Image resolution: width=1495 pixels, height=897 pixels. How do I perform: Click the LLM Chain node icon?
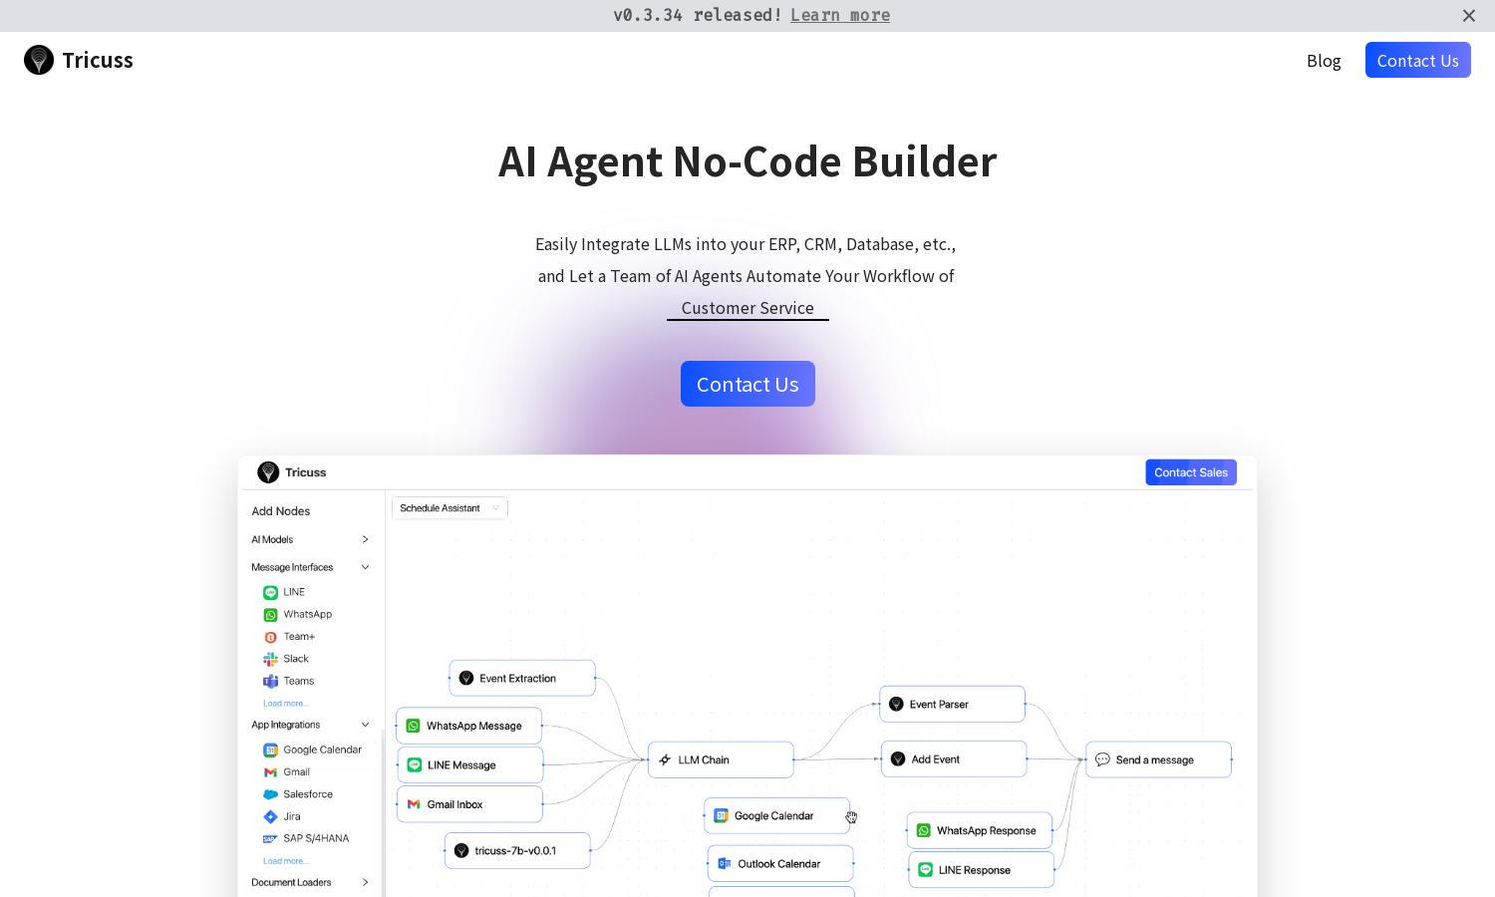pyautogui.click(x=665, y=759)
